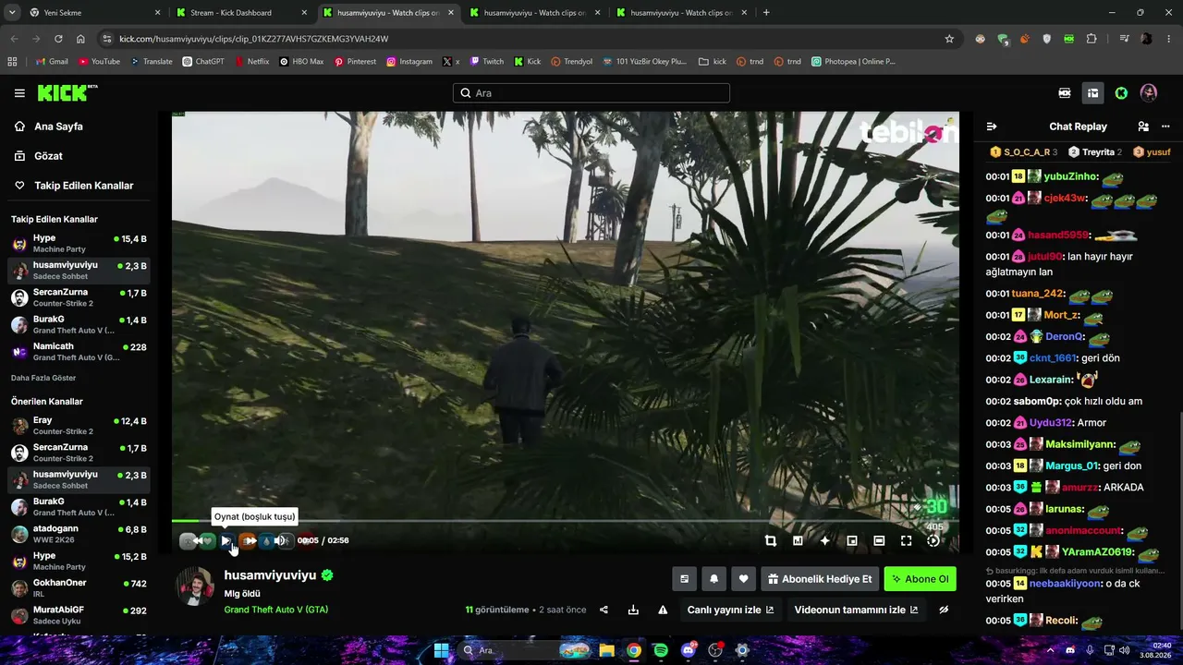Open the clip crop tool in player
This screenshot has width=1183, height=665.
click(x=771, y=541)
